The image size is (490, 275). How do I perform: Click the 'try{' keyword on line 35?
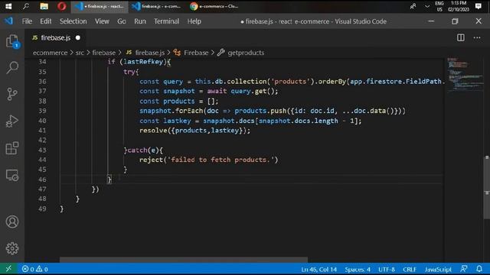coord(131,72)
